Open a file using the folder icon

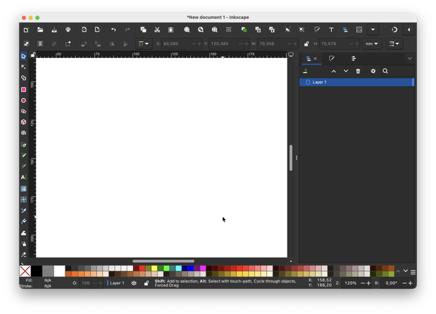pos(40,30)
